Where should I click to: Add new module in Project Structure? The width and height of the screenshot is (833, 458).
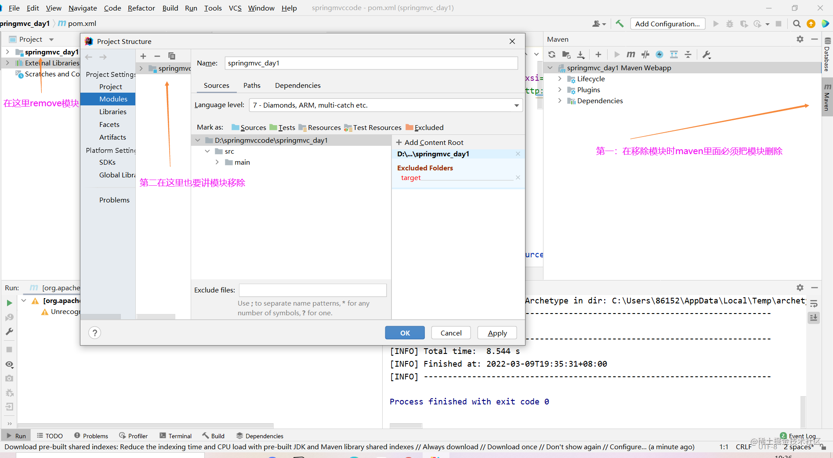pyautogui.click(x=143, y=56)
